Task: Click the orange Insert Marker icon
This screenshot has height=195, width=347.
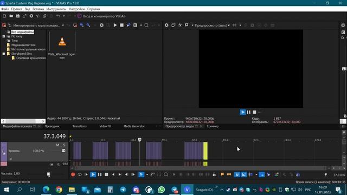Action: point(222,174)
